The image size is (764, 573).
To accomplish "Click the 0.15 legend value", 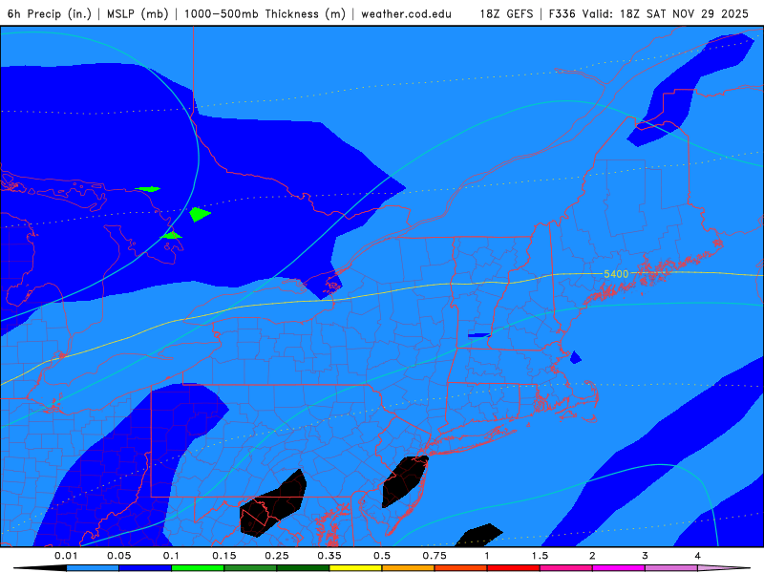I will pos(224,556).
